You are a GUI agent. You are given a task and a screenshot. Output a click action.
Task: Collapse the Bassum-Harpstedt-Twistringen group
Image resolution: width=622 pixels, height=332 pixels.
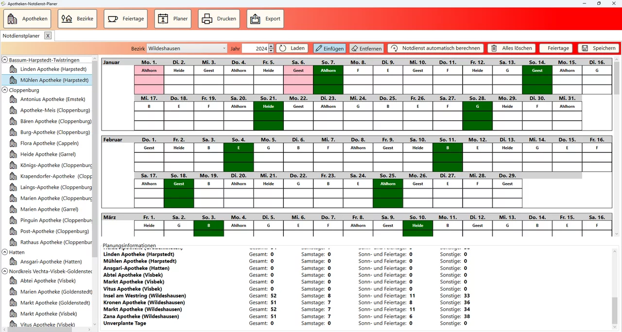coord(5,60)
